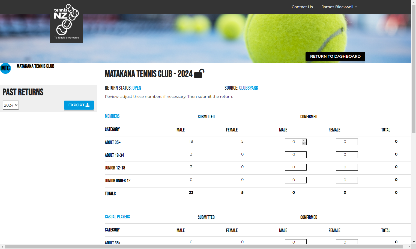Image resolution: width=416 pixels, height=249 pixels.
Task: Click the Matakana Tennis Club - 2024 title
Action: 149,74
